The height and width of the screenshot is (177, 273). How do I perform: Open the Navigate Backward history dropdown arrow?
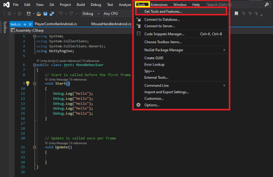(x=15, y=14)
